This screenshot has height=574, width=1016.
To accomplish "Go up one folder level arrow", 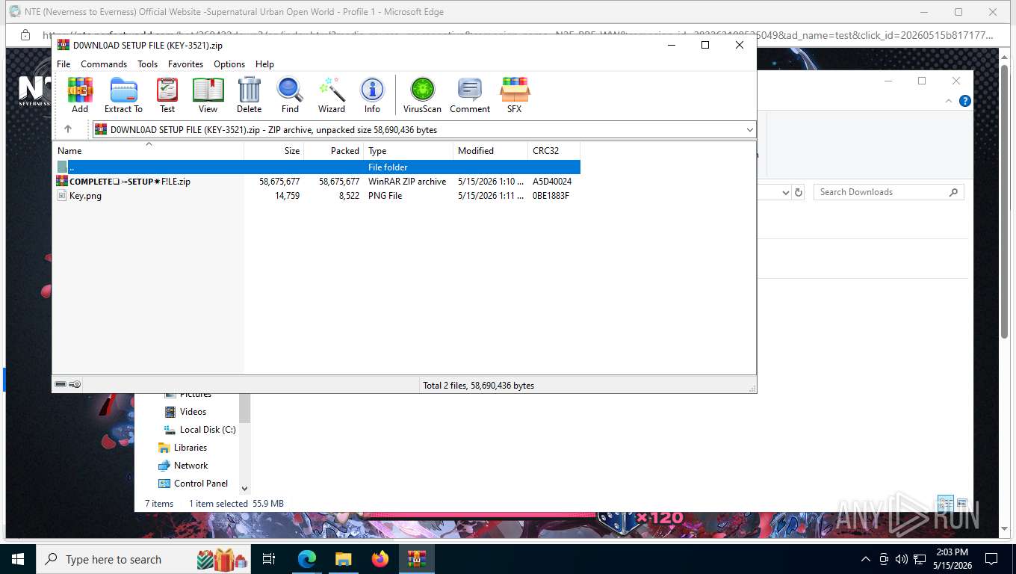I will pyautogui.click(x=67, y=129).
